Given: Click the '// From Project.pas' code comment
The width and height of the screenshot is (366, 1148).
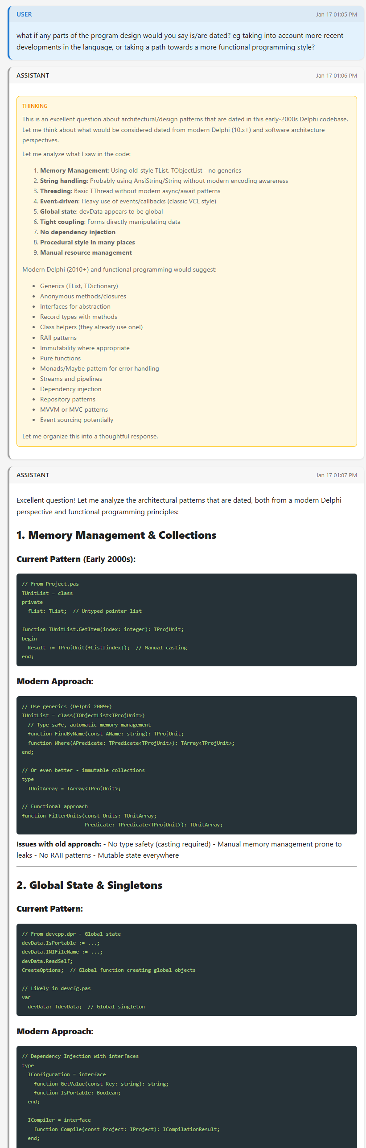Looking at the screenshot, I should click(50, 584).
